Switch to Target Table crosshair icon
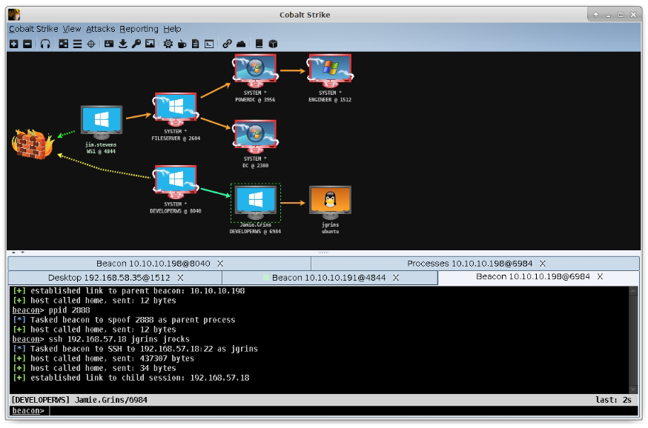Image resolution: width=648 pixels, height=428 pixels. 91,44
